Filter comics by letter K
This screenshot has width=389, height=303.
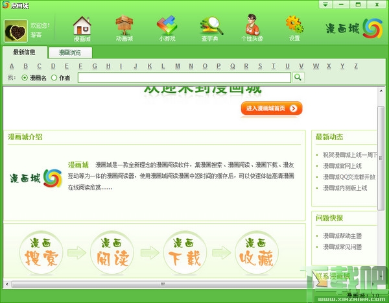coord(150,66)
